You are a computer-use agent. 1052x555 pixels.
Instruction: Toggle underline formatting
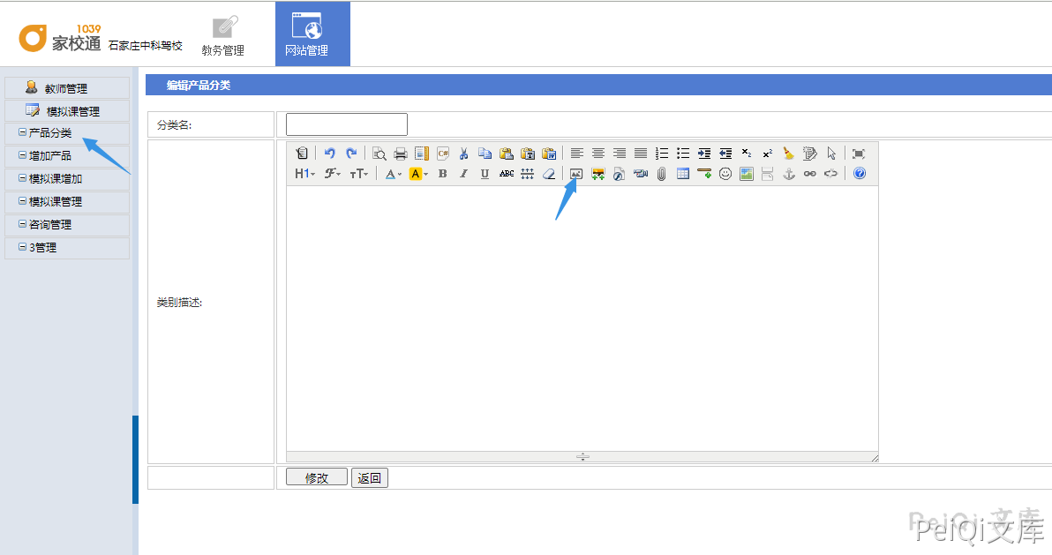[x=485, y=174]
